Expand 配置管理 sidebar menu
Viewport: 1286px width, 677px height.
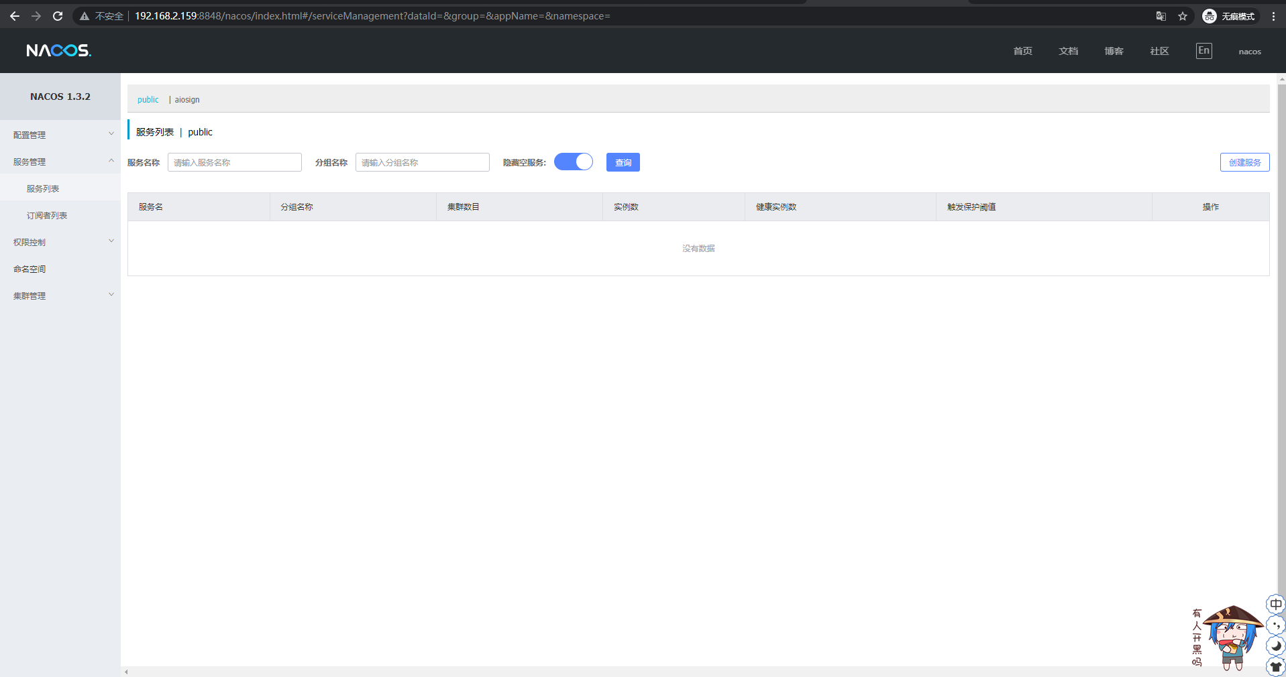click(x=60, y=135)
